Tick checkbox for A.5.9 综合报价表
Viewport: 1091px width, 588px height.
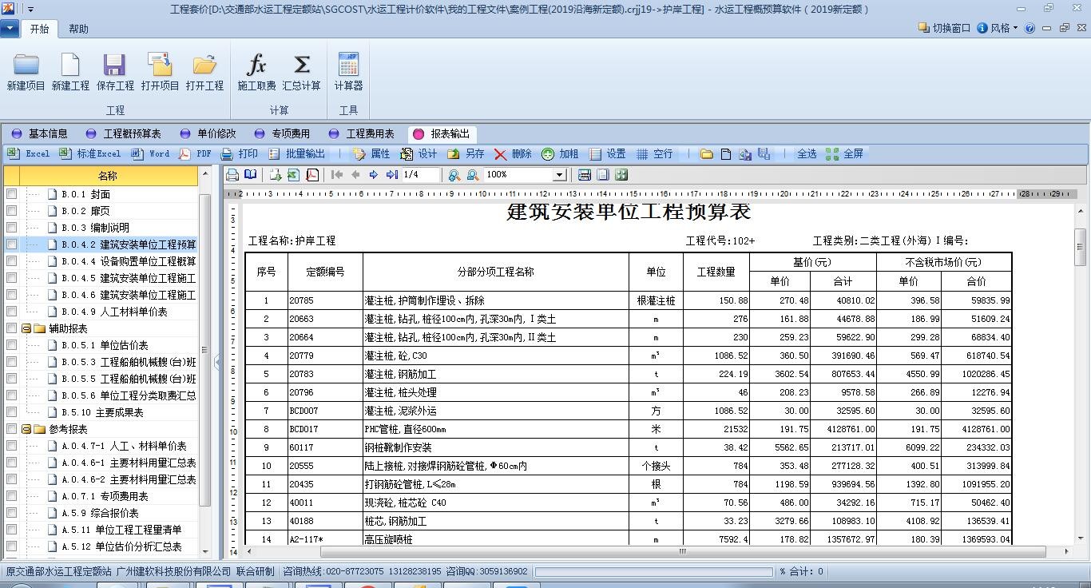(x=11, y=513)
